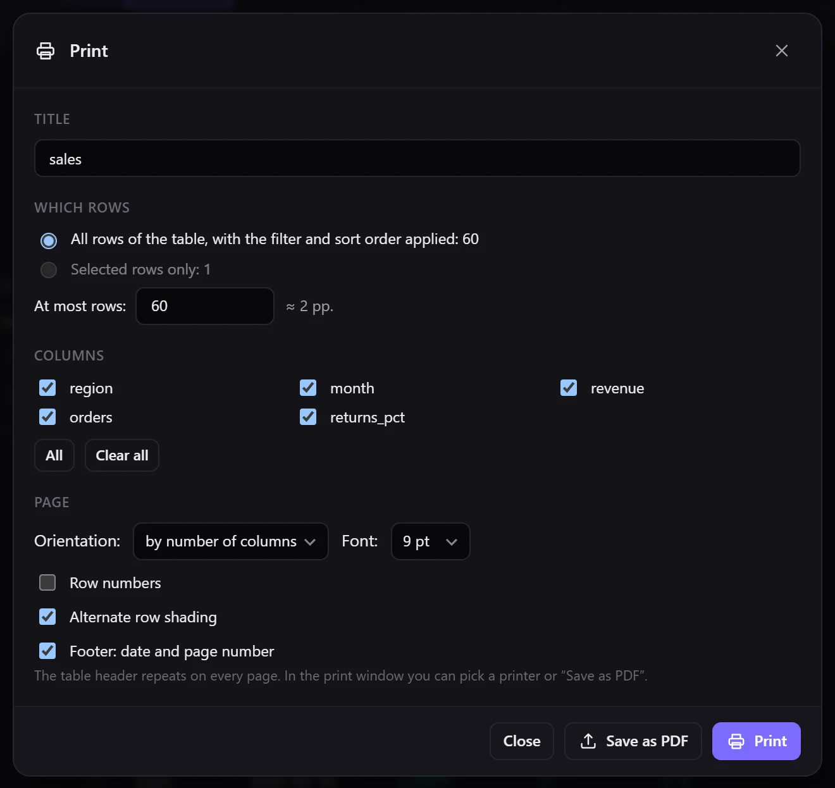
Task: Toggle Footer: date and page number
Action: click(x=47, y=651)
